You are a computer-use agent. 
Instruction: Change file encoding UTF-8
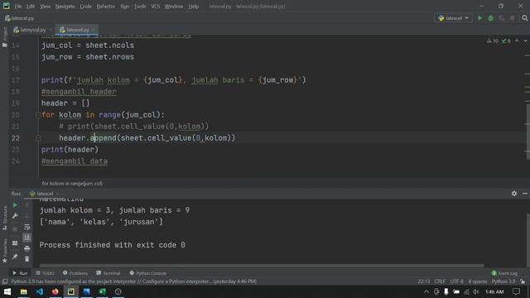[457, 281]
